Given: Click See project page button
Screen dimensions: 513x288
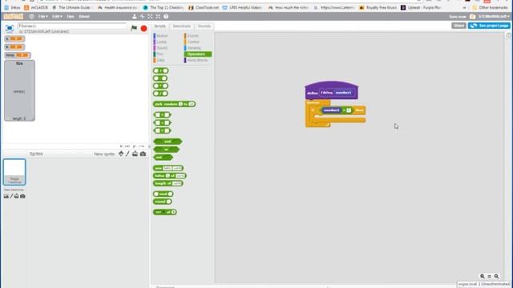Looking at the screenshot, I should click(489, 26).
